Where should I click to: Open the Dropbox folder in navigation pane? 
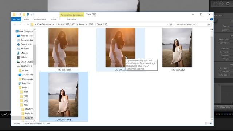coord(24,83)
